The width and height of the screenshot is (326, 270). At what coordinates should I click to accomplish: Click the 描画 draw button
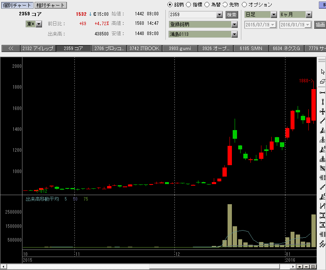[x=320, y=25]
